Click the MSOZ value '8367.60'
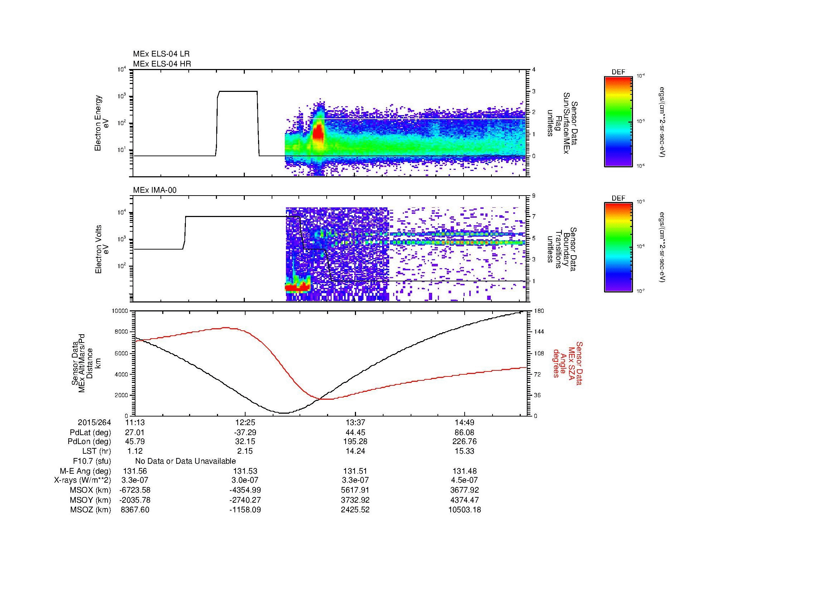 135,510
